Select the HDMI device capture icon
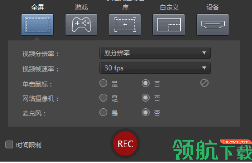252x163 pixels. pos(213,25)
